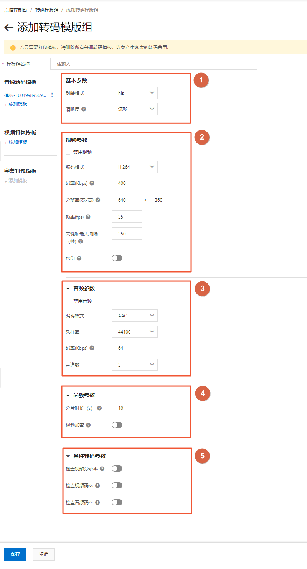Enable the 视频加密 switch
The height and width of the screenshot is (569, 307).
(x=117, y=425)
